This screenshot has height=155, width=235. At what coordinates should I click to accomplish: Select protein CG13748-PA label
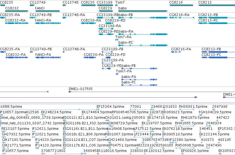pyautogui.click(x=74, y=49)
